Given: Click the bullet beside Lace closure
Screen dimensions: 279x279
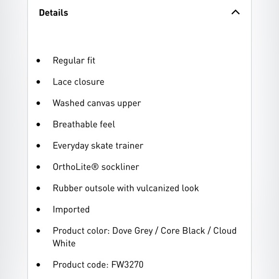Looking at the screenshot, I should pos(38,82).
